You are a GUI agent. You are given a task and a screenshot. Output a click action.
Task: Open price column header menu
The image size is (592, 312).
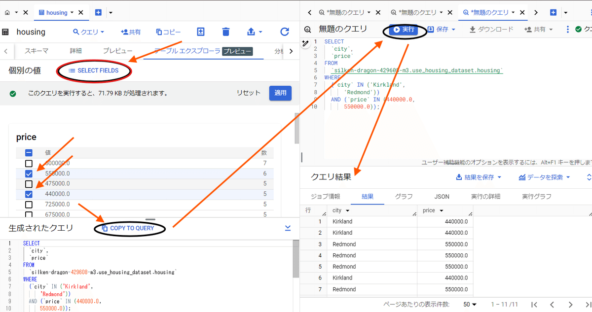441,210
